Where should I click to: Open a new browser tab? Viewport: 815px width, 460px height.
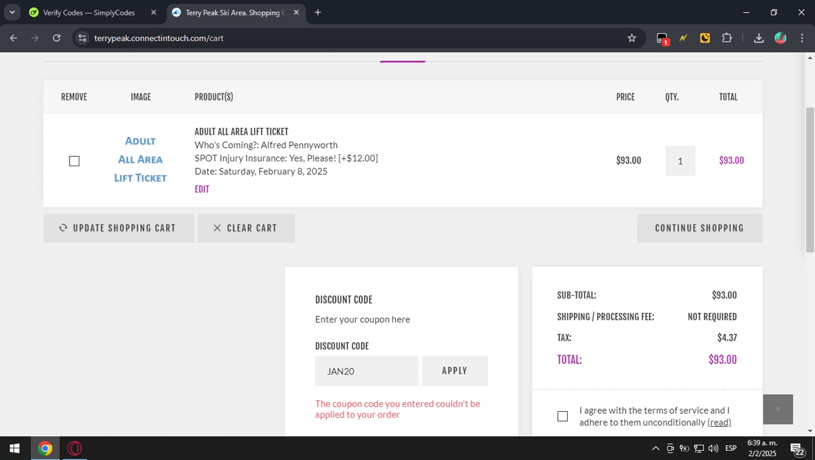click(x=318, y=12)
